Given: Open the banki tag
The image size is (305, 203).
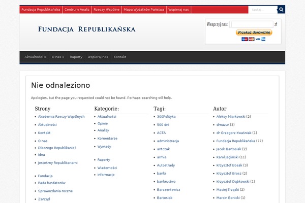Looking at the screenshot, I should (x=161, y=174).
